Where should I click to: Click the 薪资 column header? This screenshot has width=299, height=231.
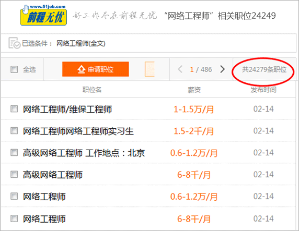click(194, 90)
